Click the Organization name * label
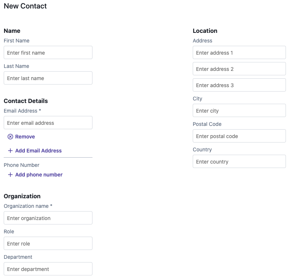This screenshot has width=290, height=278. [28, 206]
